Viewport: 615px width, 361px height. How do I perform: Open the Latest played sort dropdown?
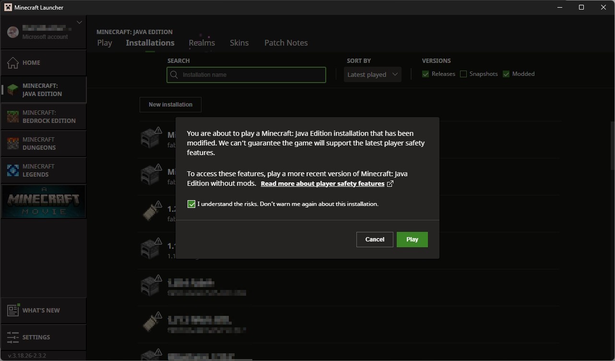pyautogui.click(x=372, y=74)
